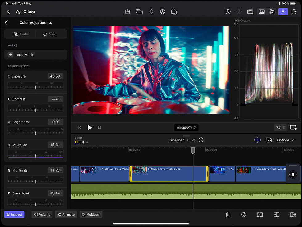The width and height of the screenshot is (302, 227).
Task: Toggle the highlighted inspector button top right
Action: 283,12
